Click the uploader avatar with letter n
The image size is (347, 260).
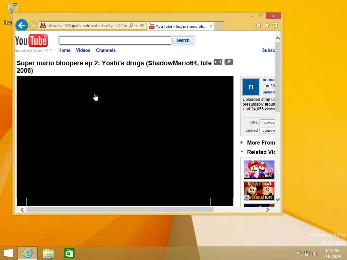tap(251, 87)
